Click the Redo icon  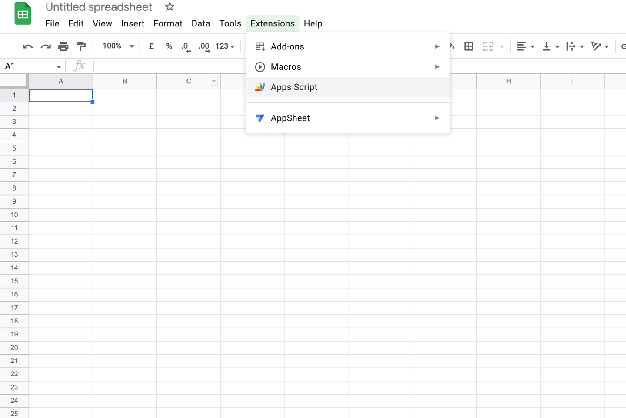coord(45,46)
